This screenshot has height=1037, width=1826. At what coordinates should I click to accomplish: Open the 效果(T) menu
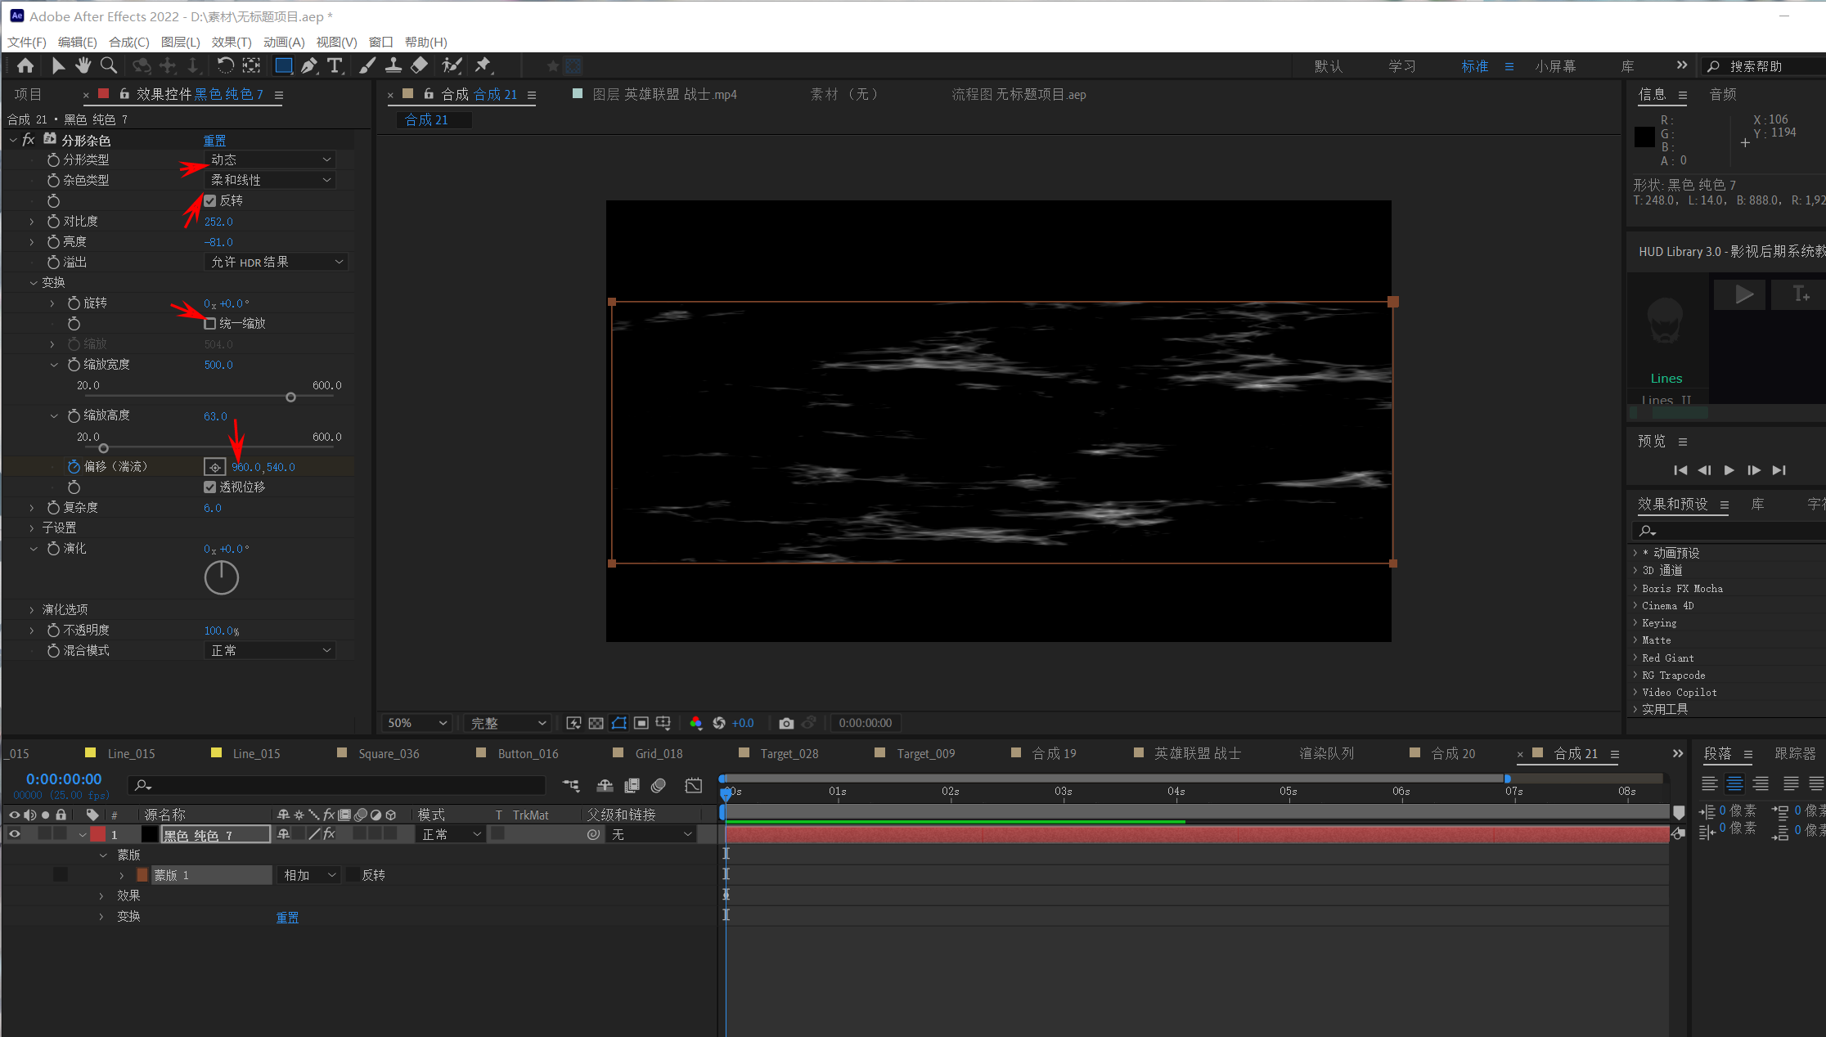[231, 42]
